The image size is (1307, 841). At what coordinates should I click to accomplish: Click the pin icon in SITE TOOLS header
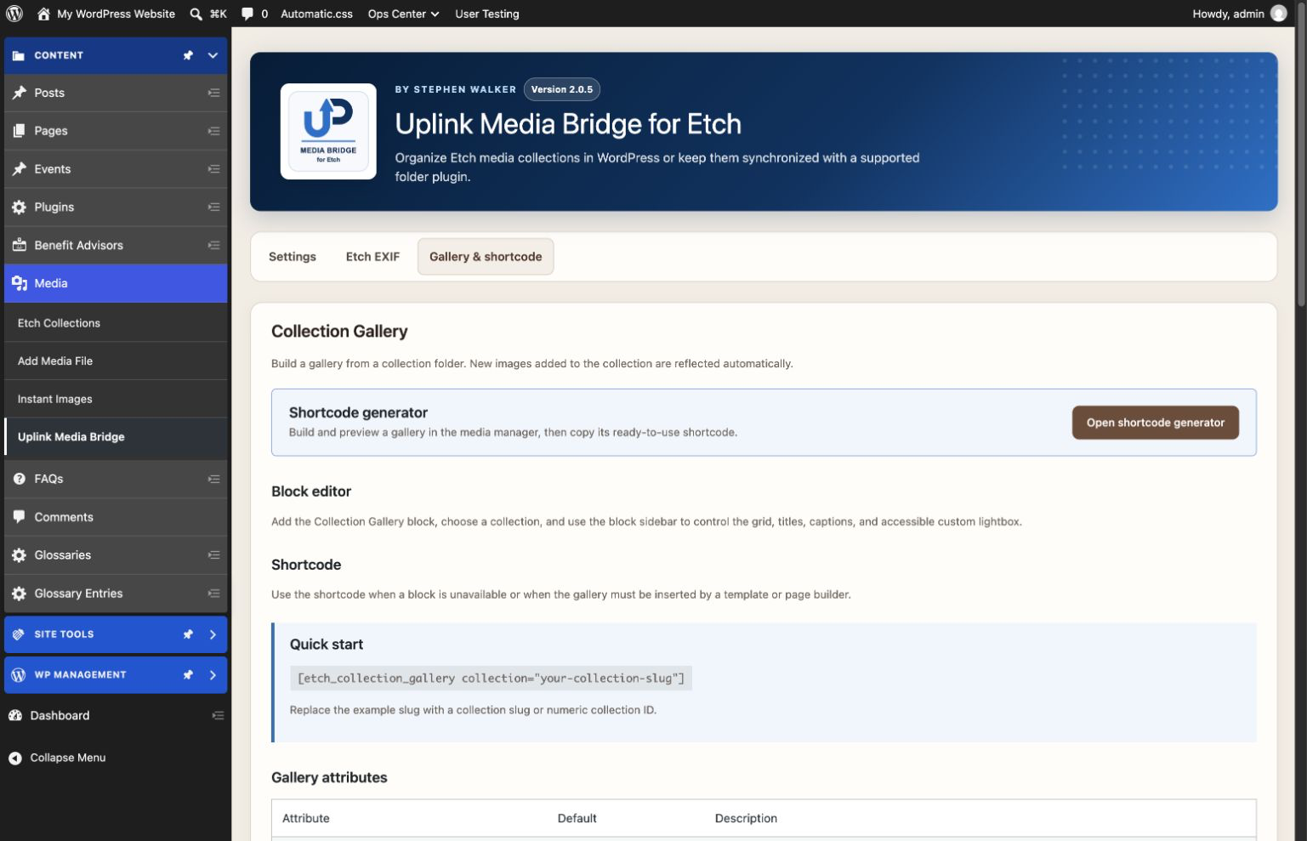tap(188, 634)
